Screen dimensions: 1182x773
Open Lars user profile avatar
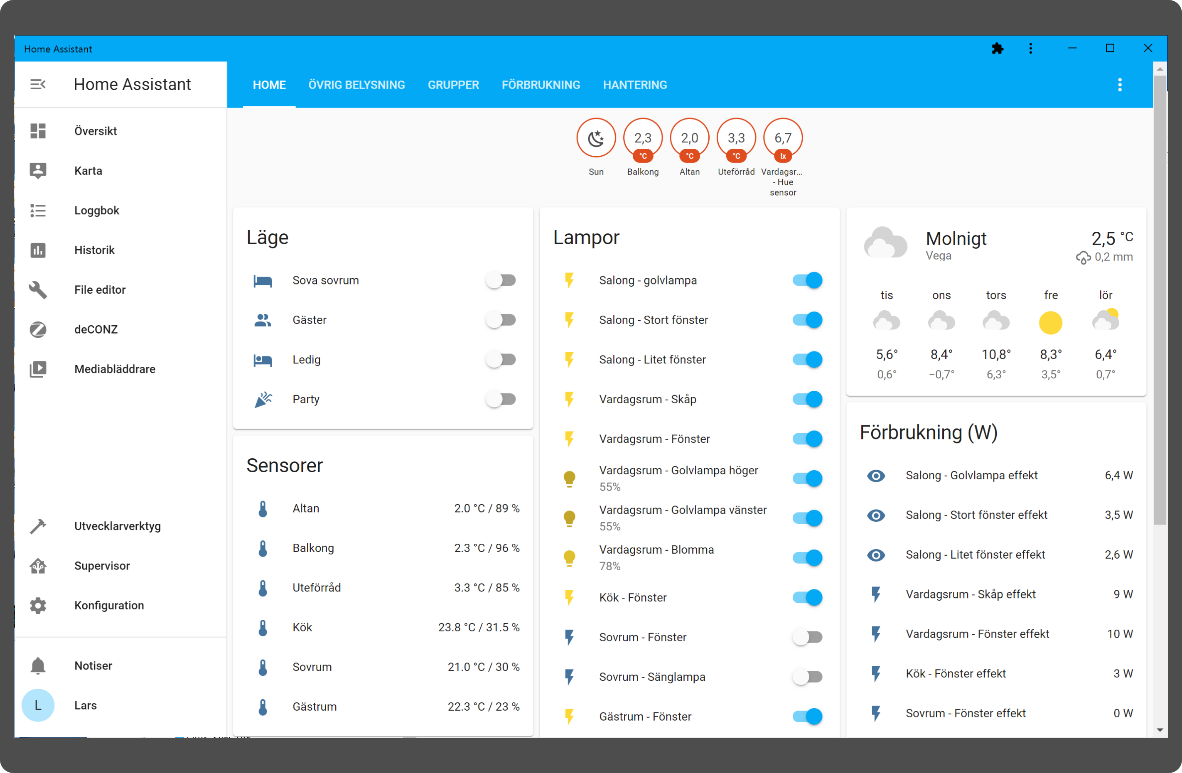(x=38, y=705)
